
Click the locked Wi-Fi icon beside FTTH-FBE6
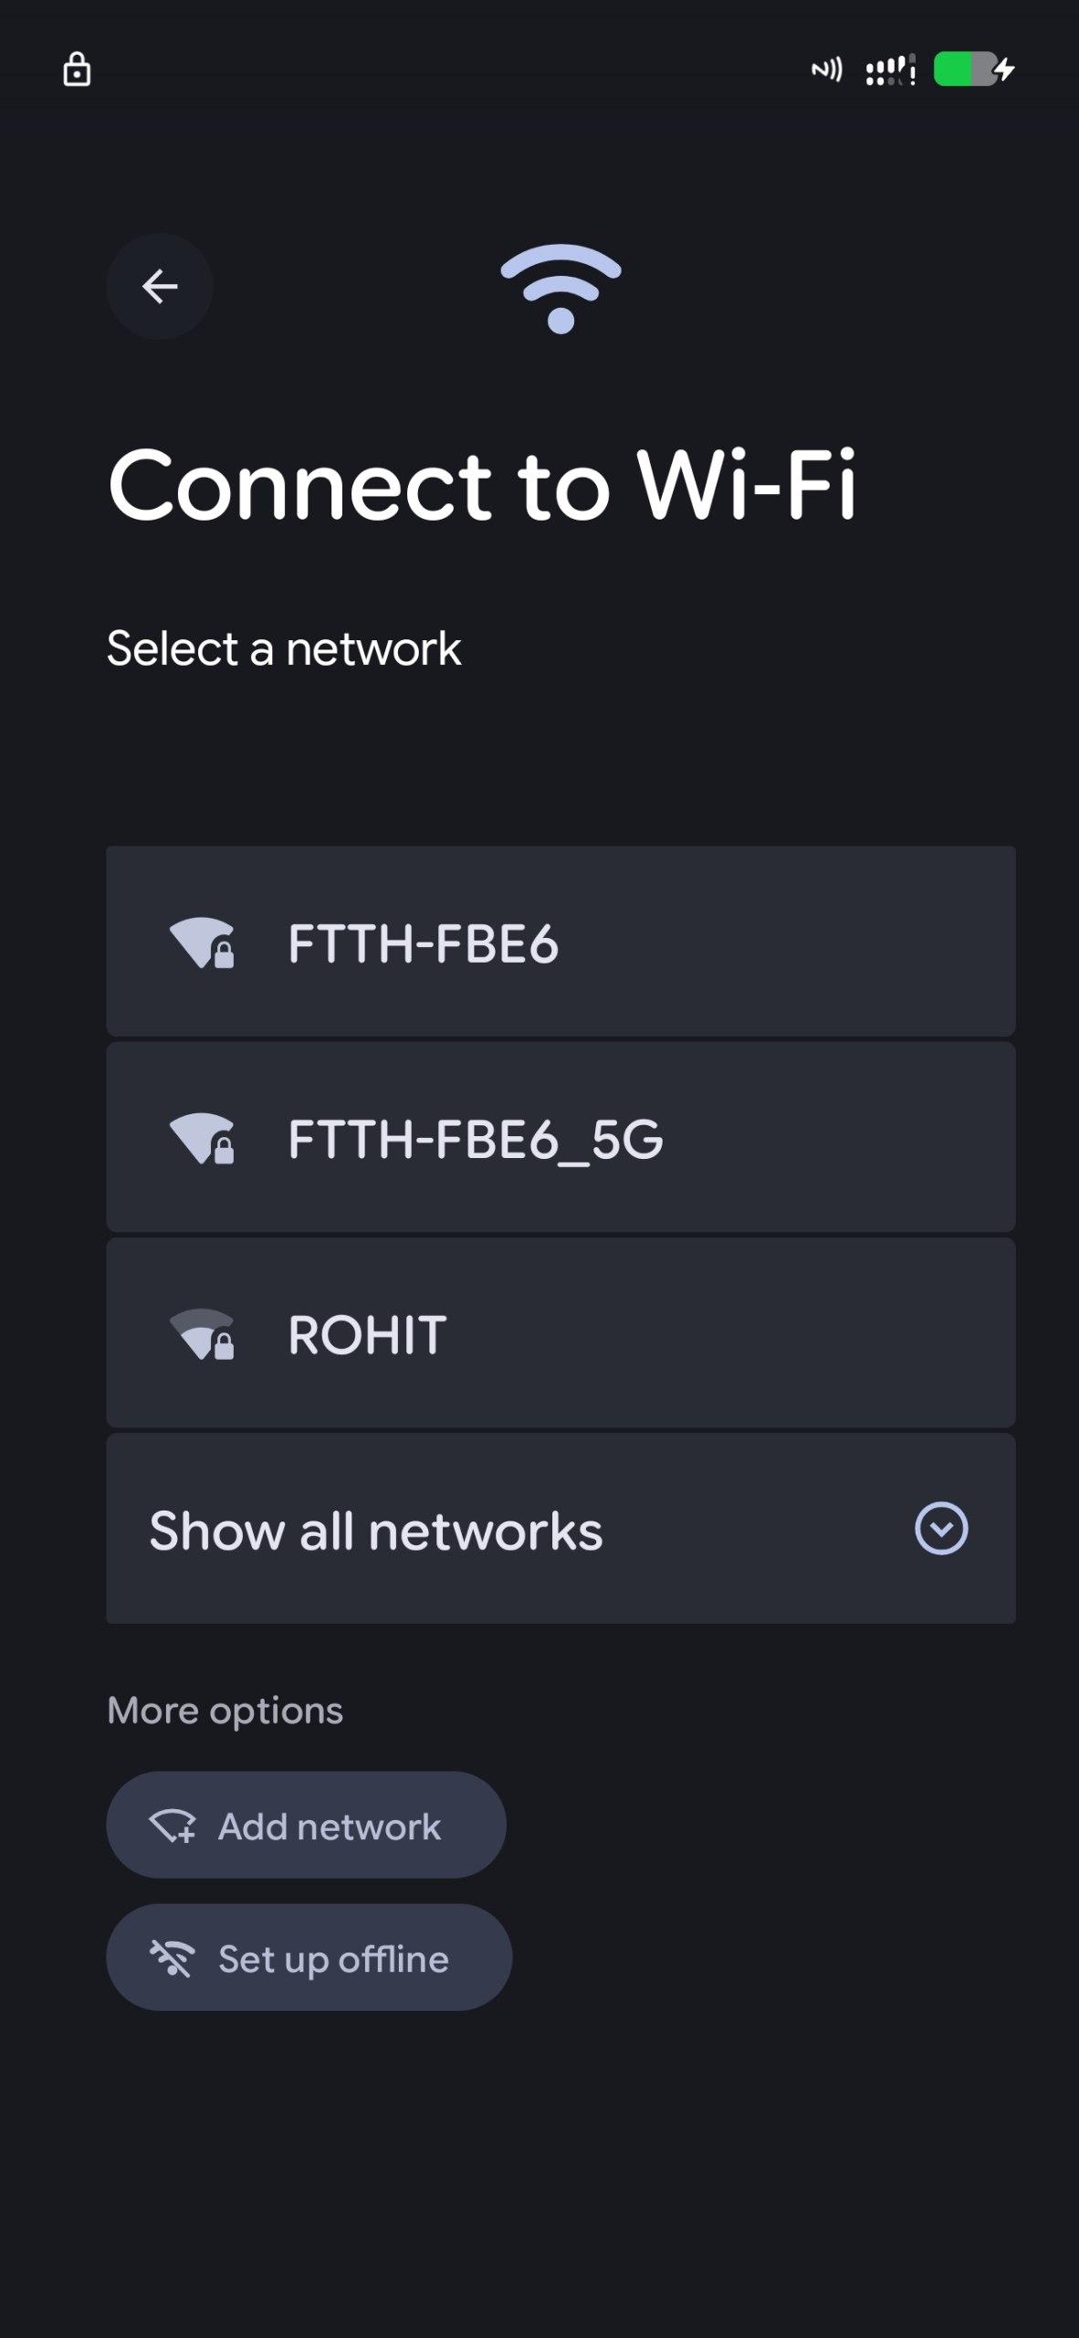[x=202, y=943]
